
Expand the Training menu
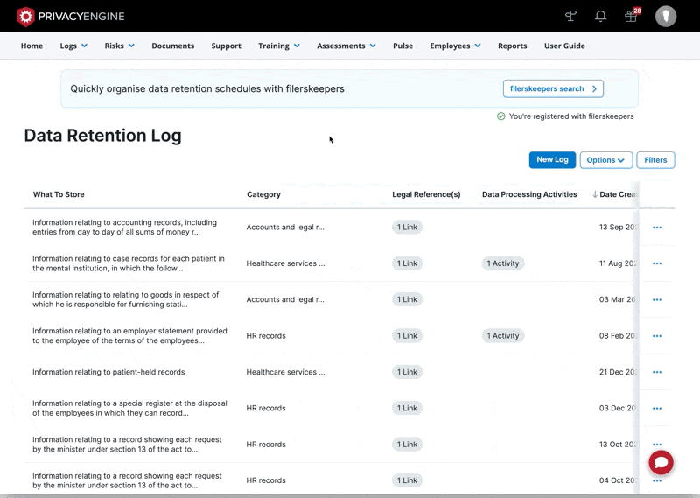(x=278, y=46)
